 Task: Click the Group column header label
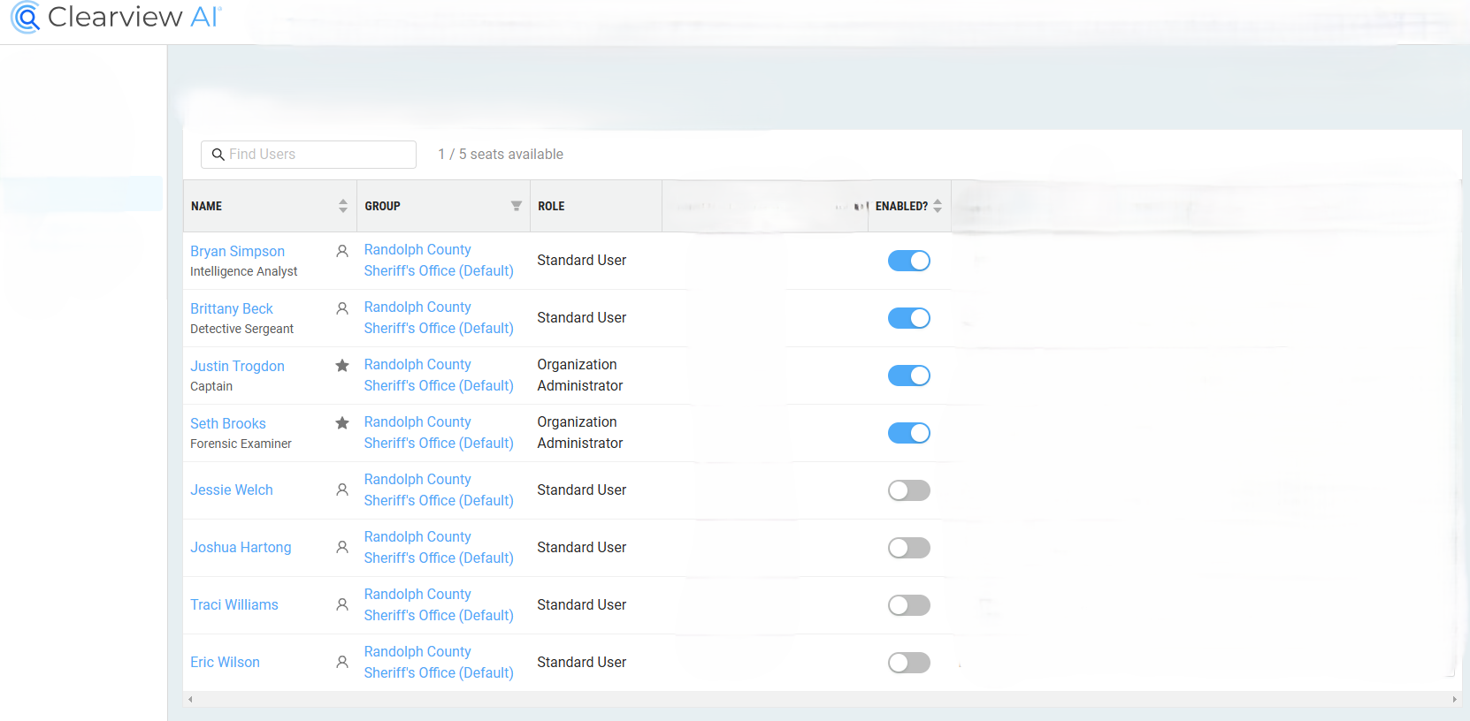coord(382,206)
